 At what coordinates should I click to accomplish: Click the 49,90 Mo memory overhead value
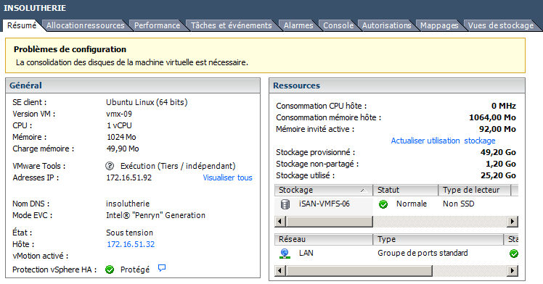[123, 149]
